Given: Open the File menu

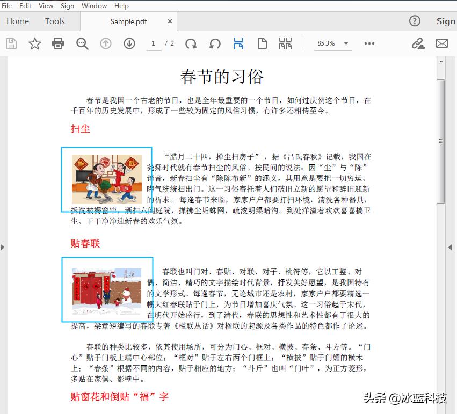Looking at the screenshot, I should [x=7, y=5].
